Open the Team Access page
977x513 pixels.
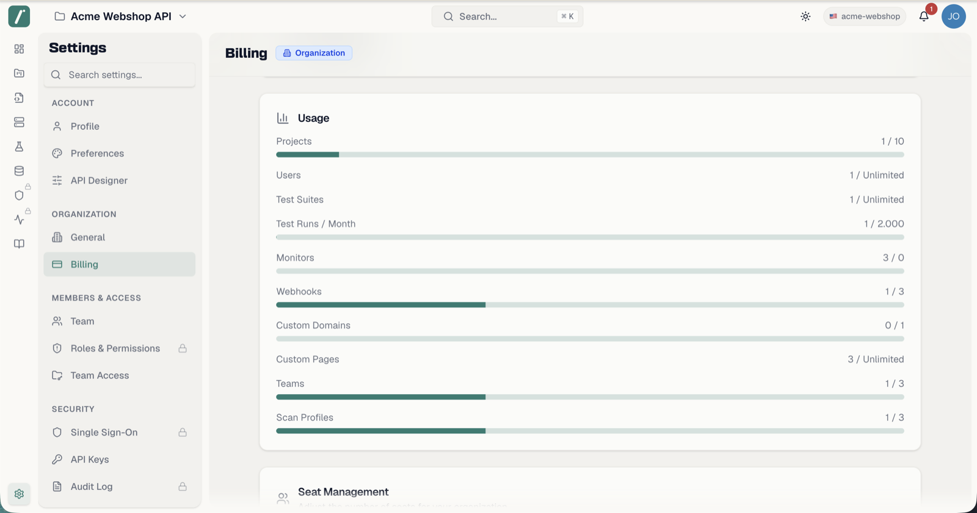tap(120, 376)
